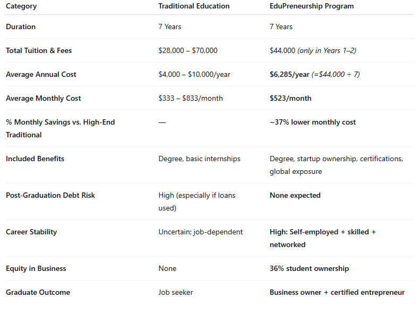Click the None expected cell
This screenshot has width=420, height=316.
295,195
